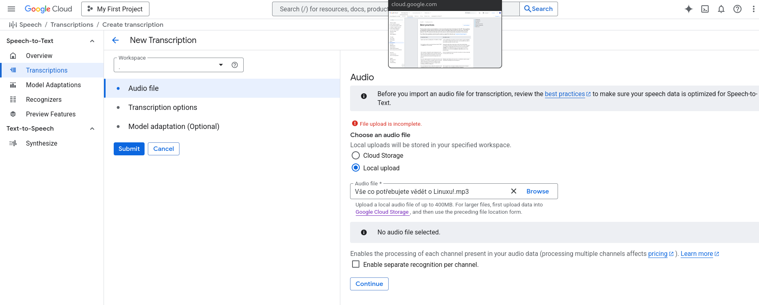Enable separate recognition per channel checkbox
Viewport: 759px width, 305px height.
356,264
